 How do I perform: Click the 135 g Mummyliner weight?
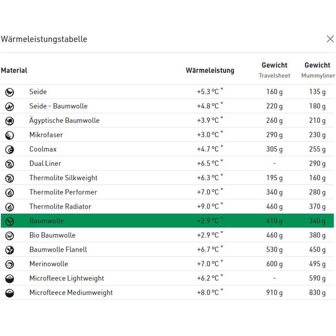pyautogui.click(x=318, y=92)
